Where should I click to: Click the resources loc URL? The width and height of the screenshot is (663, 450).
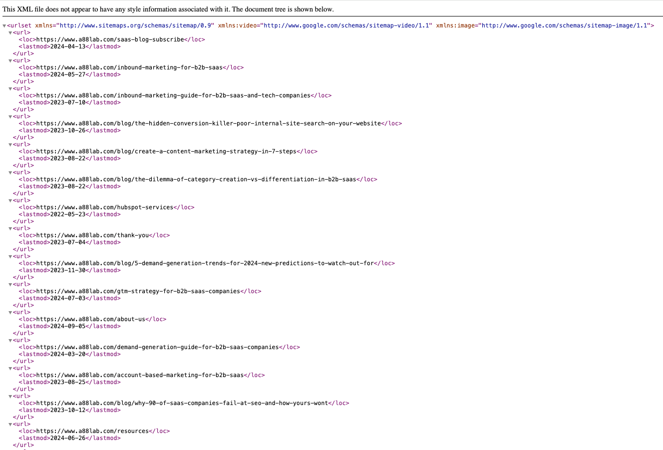coord(92,431)
